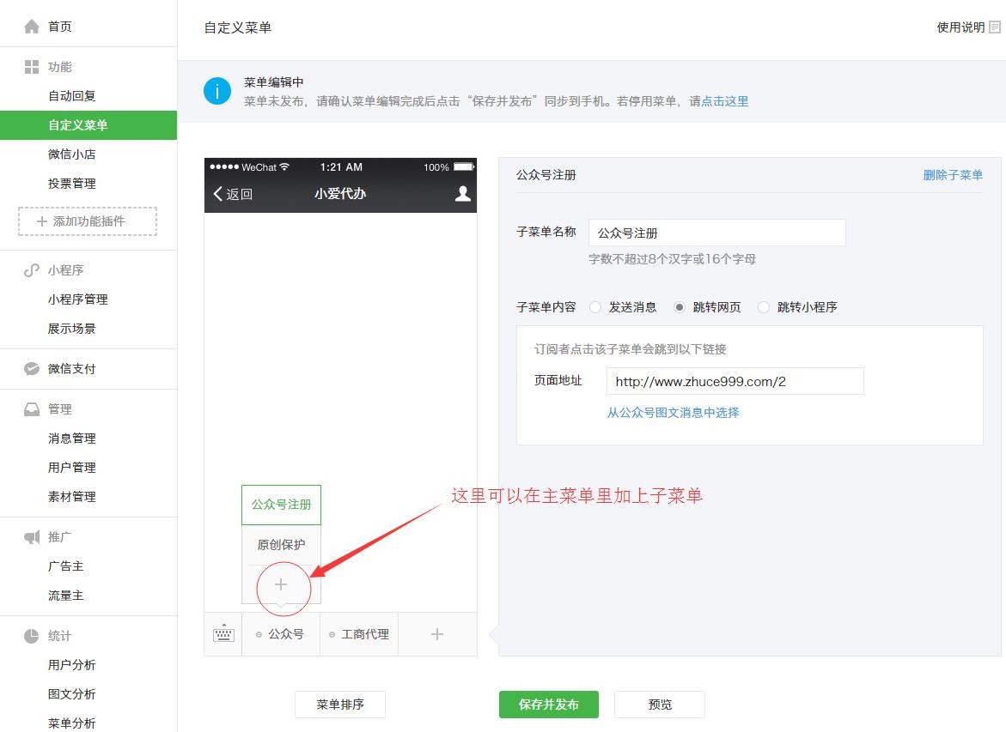Image resolution: width=1006 pixels, height=732 pixels.
Task: Click the 使用说明 document icon
Action: [x=995, y=27]
